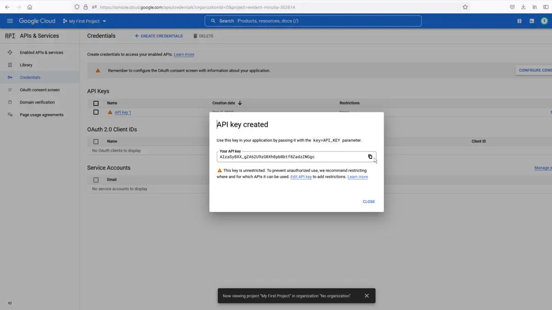Click the shield tracking protection icon

coord(77,7)
